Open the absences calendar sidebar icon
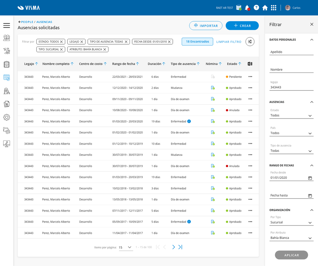318x266 pixels. (6, 77)
